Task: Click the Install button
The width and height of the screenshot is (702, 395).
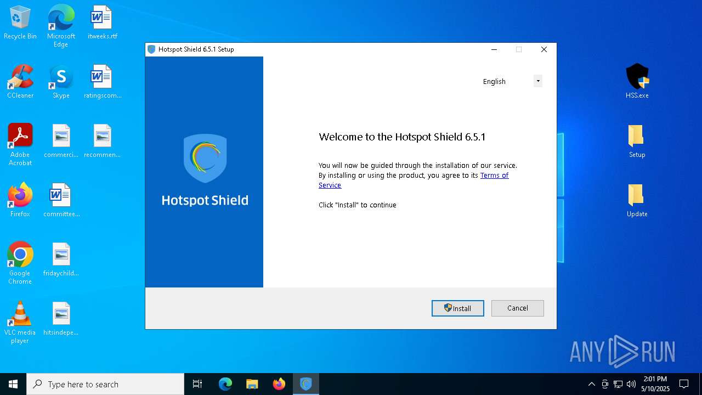Action: tap(458, 308)
